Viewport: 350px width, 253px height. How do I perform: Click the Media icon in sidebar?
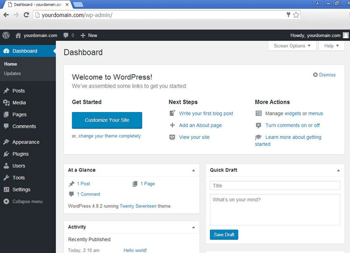click(x=6, y=103)
